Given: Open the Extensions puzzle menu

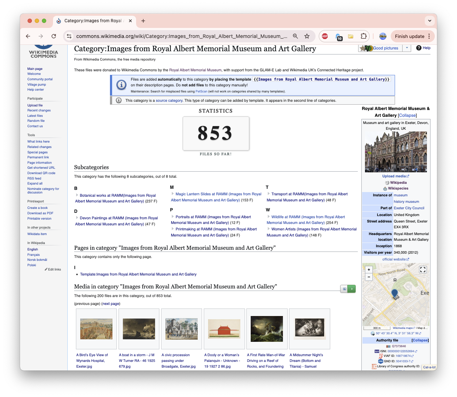Looking at the screenshot, I should pyautogui.click(x=364, y=36).
